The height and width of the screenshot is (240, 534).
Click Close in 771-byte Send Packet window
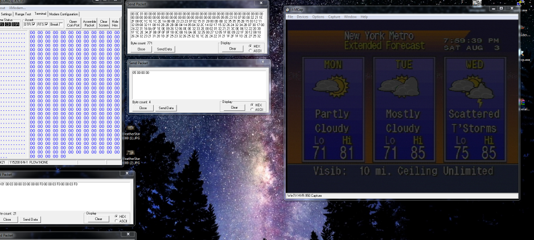[141, 49]
